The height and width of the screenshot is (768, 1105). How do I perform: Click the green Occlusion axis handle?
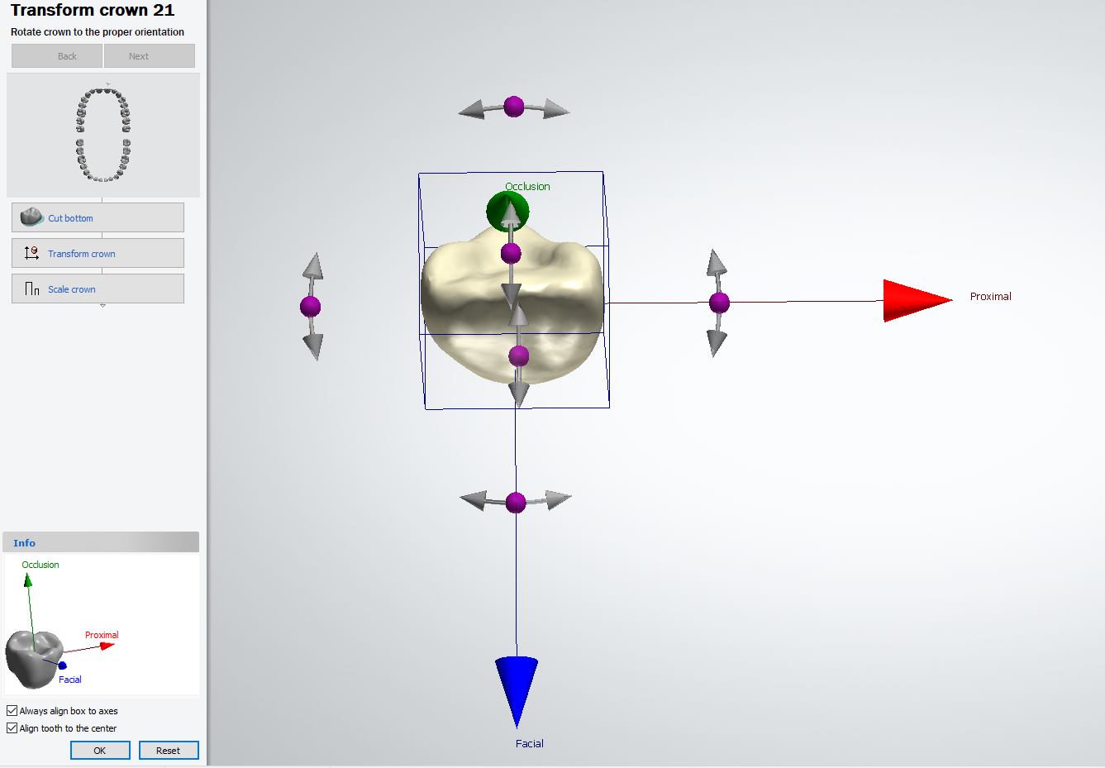(507, 212)
